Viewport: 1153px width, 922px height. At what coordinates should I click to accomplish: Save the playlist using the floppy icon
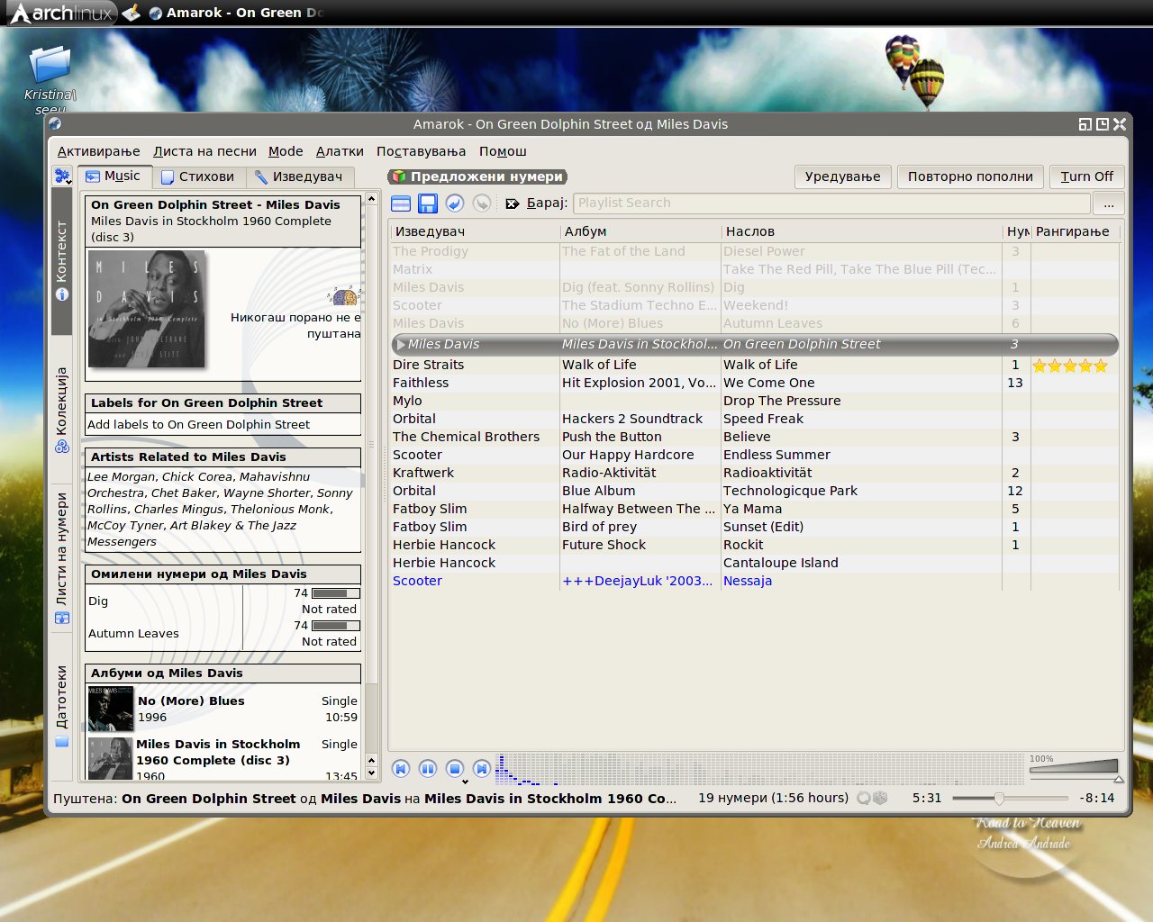(x=428, y=204)
